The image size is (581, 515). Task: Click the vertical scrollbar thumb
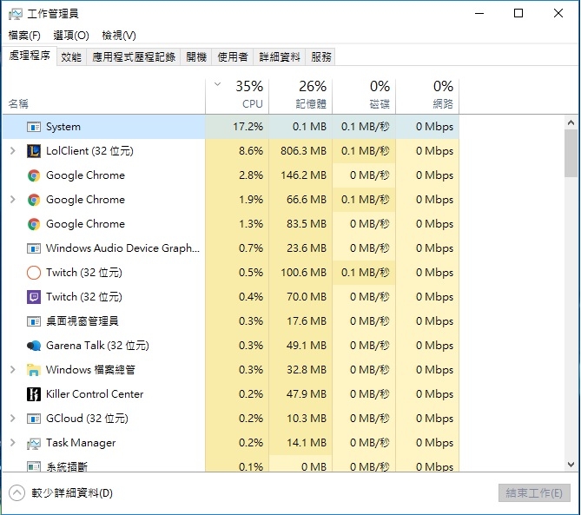[x=571, y=154]
